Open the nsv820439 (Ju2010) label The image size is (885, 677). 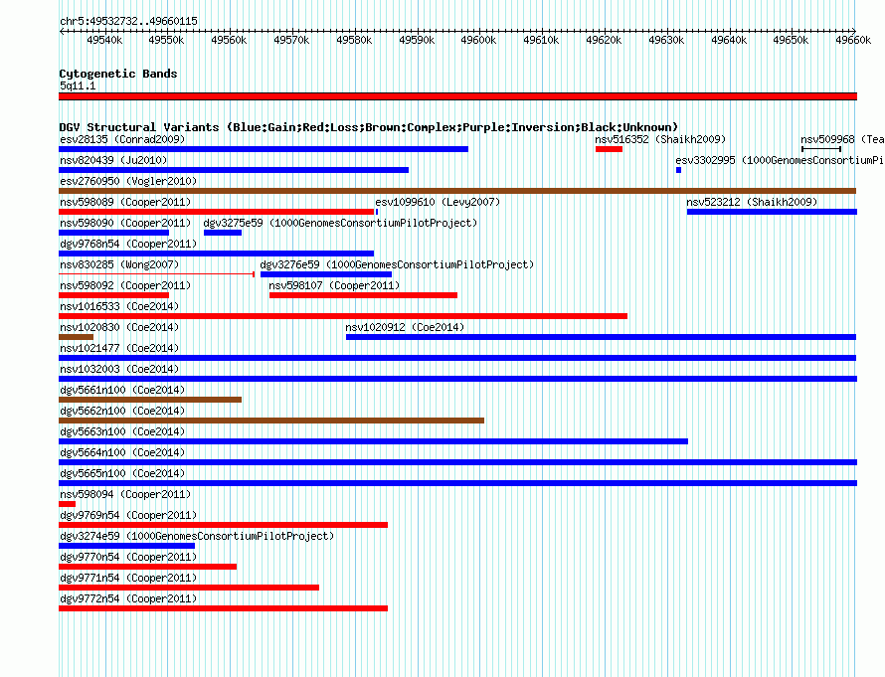(113, 160)
